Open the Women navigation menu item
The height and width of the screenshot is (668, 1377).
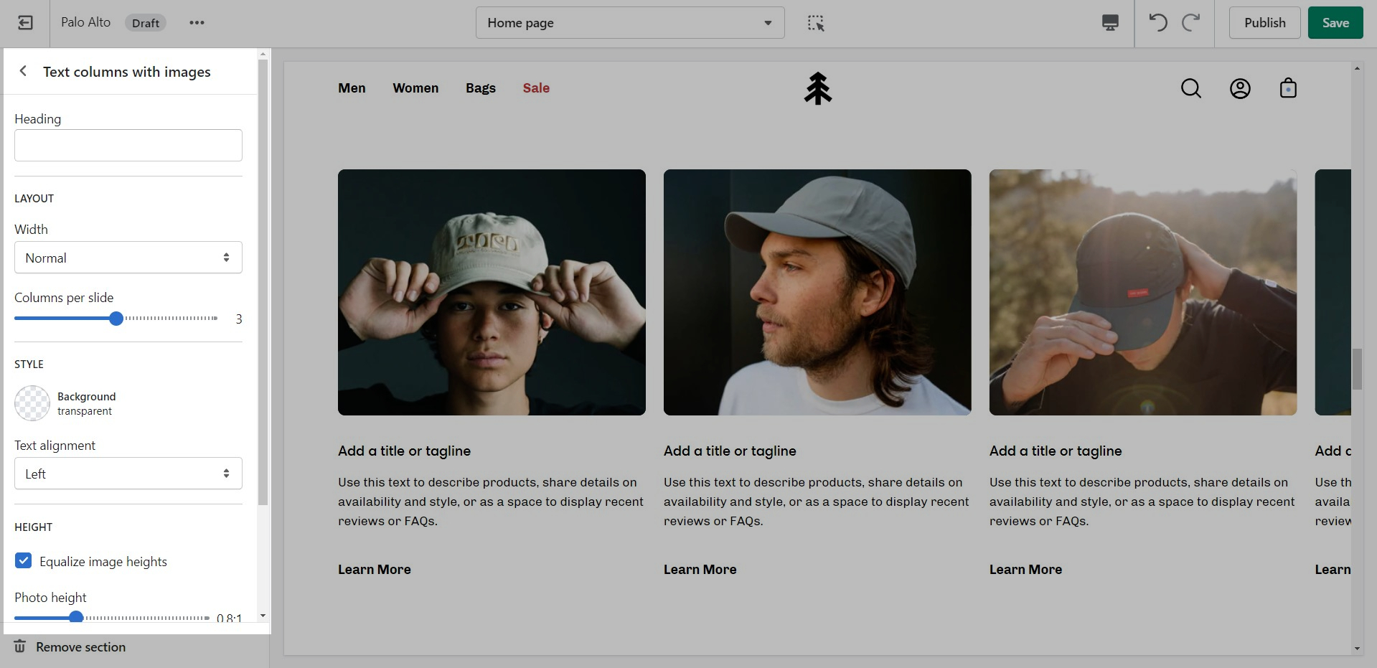pos(415,88)
